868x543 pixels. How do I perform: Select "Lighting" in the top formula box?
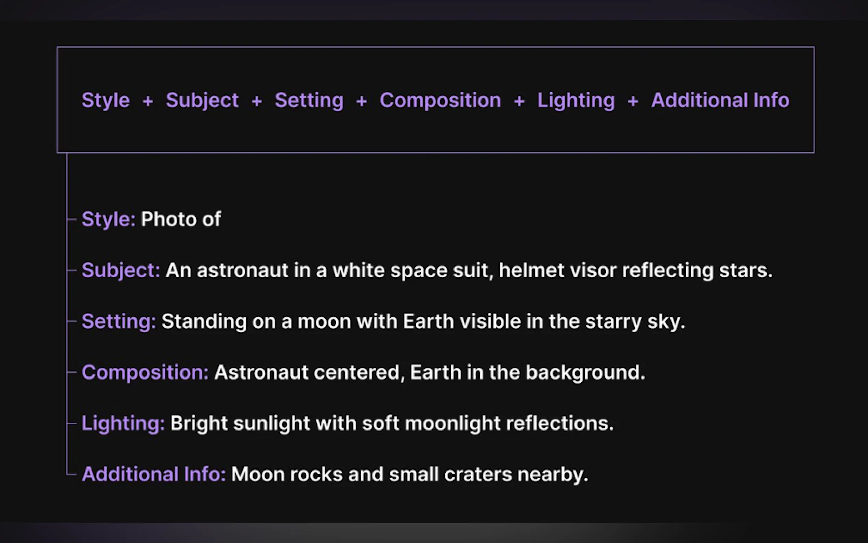(576, 100)
